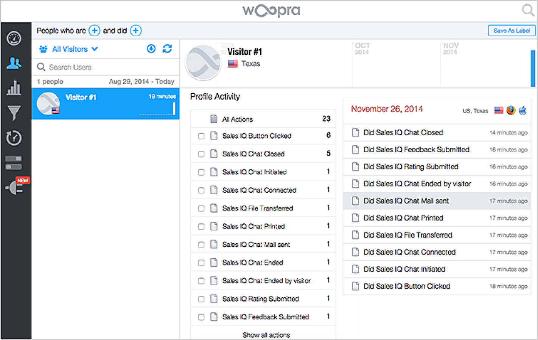Screen dimensions: 538x340
Task: Add a 'People who are' filter
Action: click(x=94, y=31)
